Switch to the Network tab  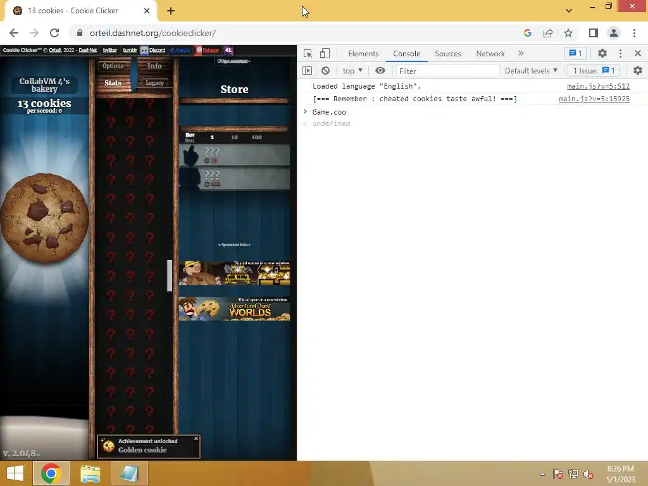pyautogui.click(x=490, y=54)
